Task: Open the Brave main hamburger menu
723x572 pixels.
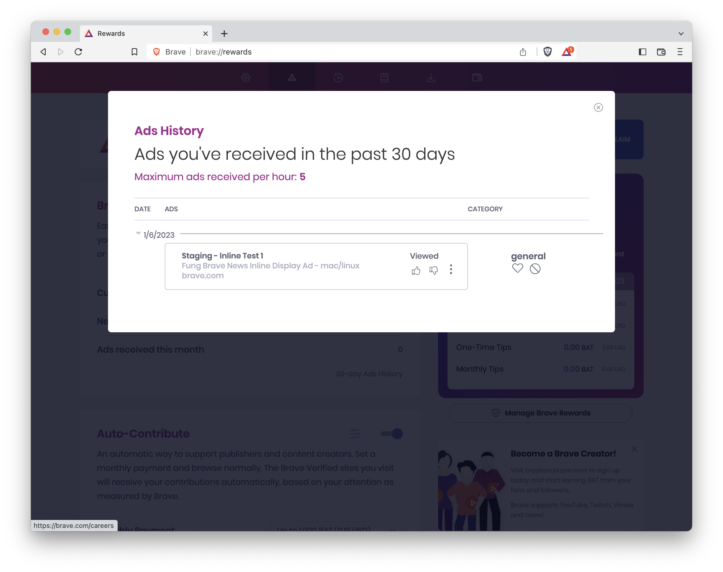Action: tap(680, 52)
